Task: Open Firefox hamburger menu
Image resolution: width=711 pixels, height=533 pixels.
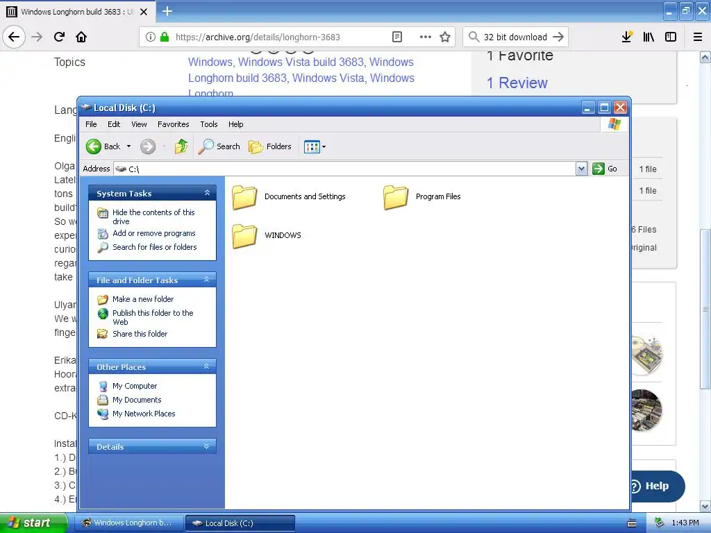Action: [x=698, y=37]
